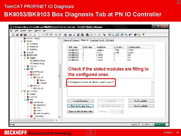Click the Set Real Configuration button

point(111,106)
